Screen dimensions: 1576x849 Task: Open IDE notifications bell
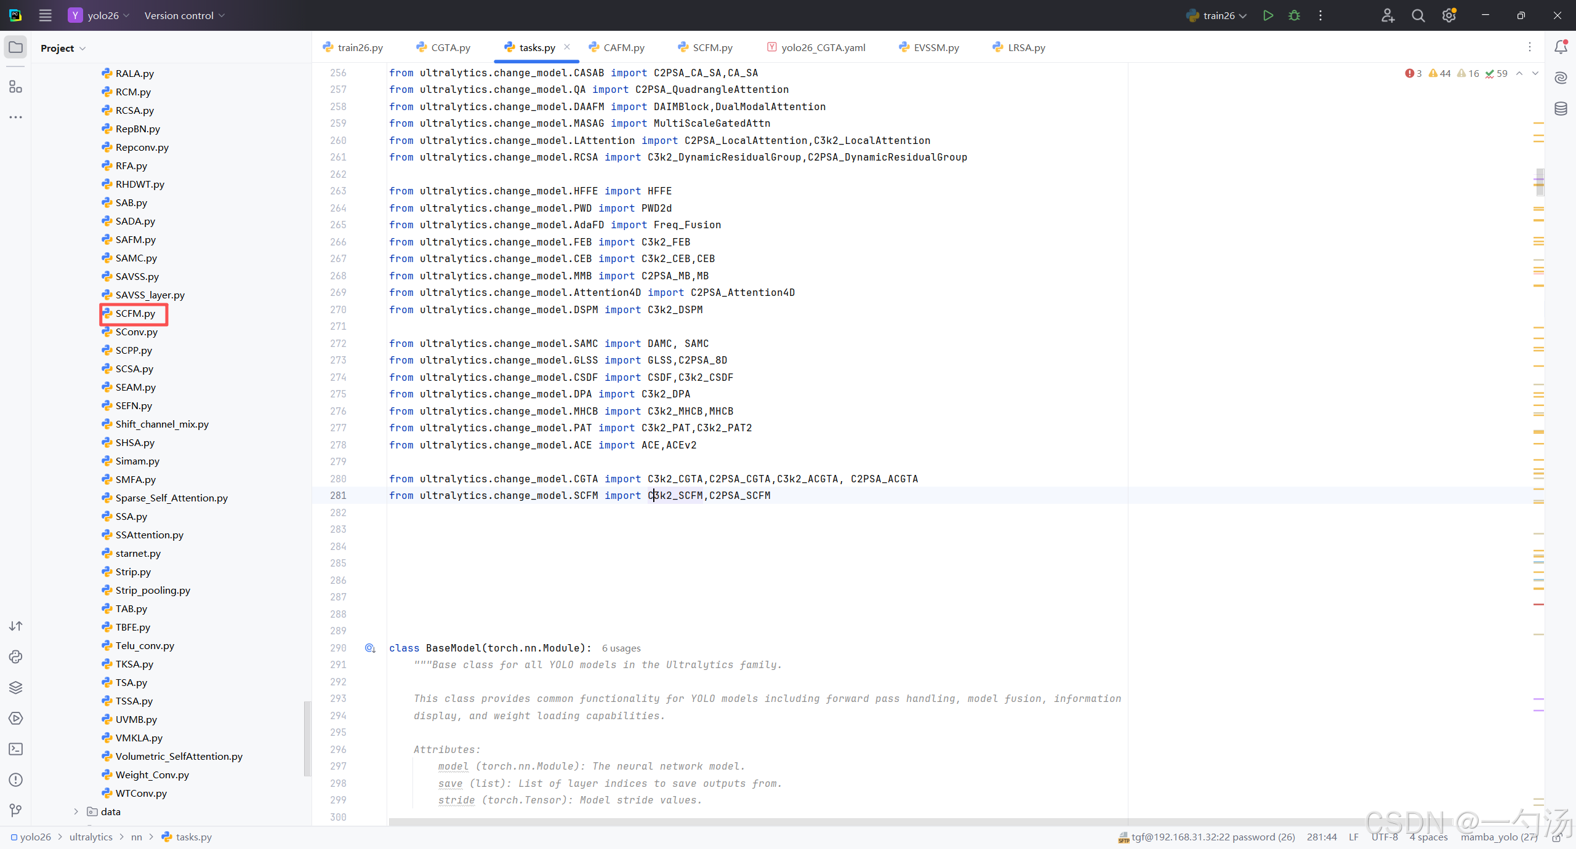coord(1561,47)
